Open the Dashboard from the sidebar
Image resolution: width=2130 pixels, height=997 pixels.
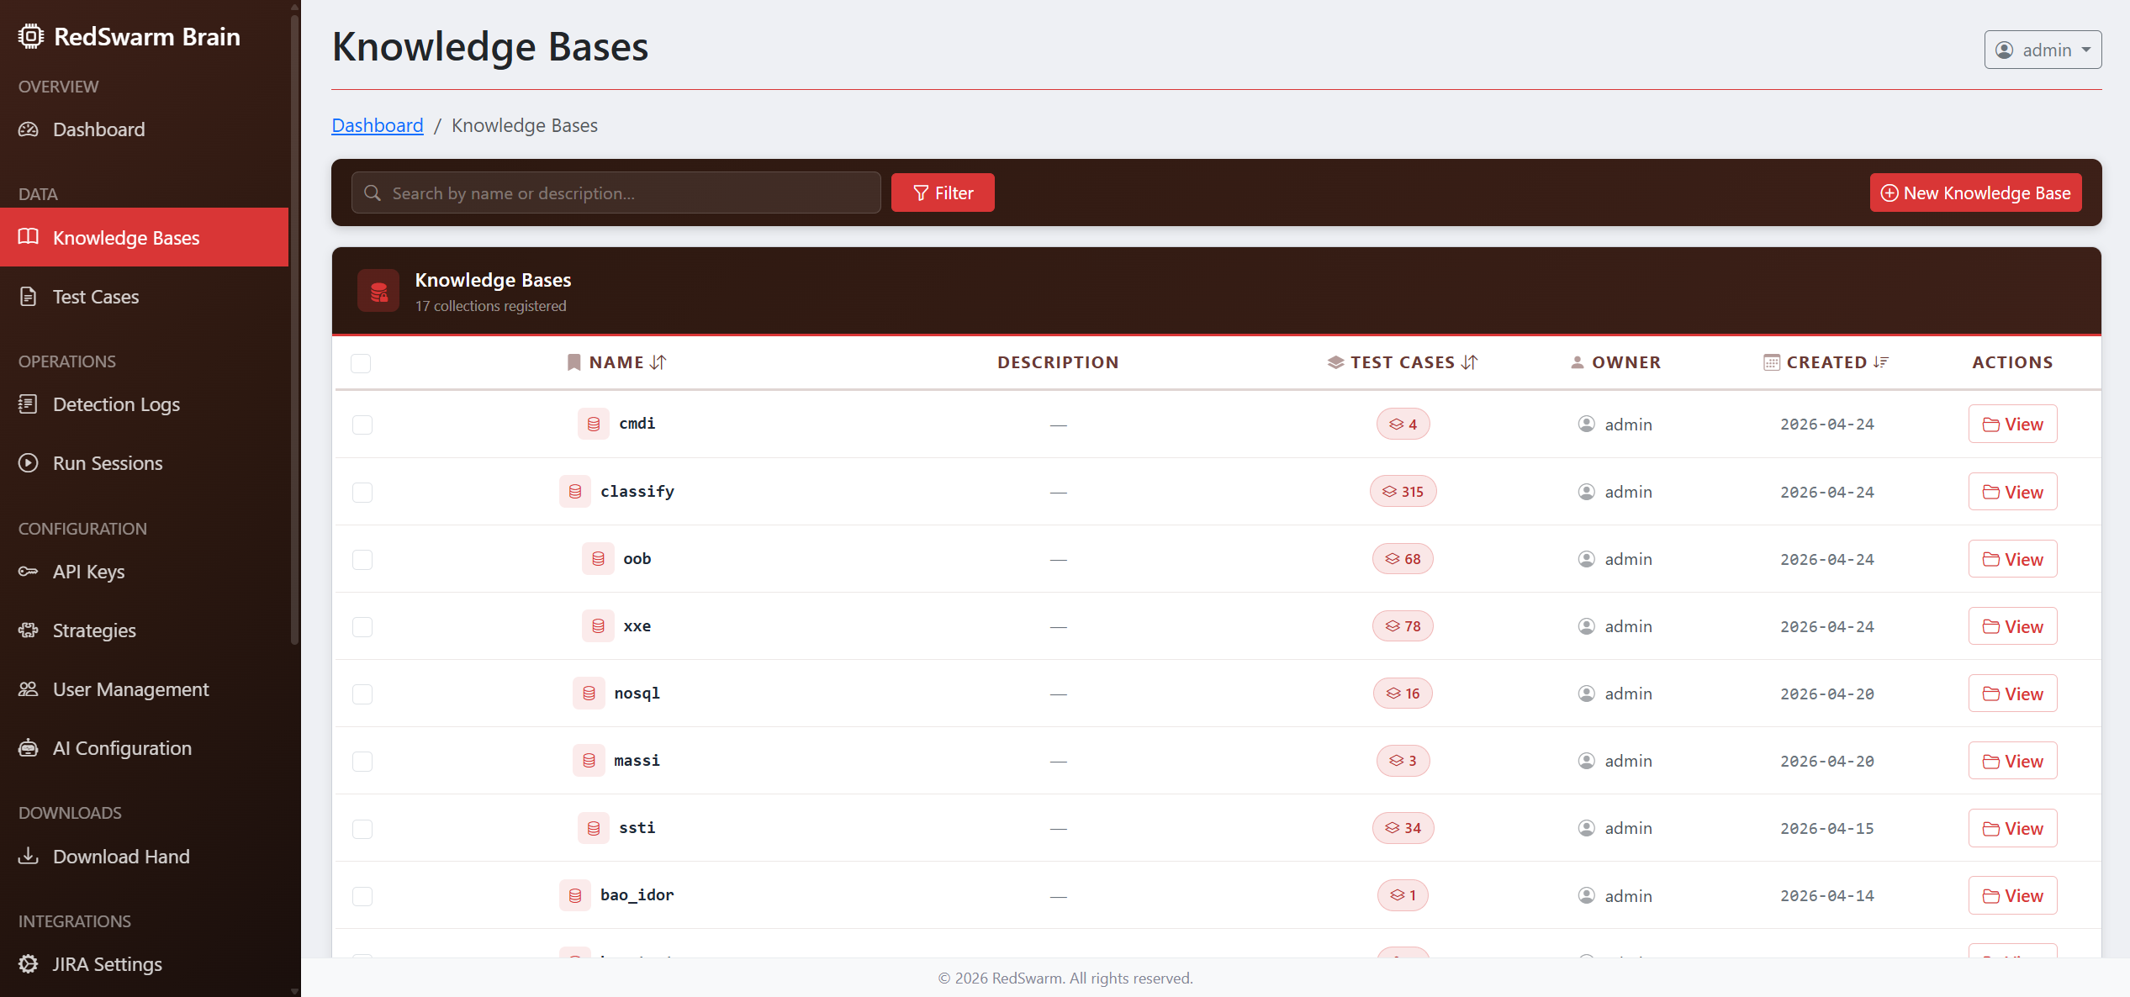tap(98, 129)
